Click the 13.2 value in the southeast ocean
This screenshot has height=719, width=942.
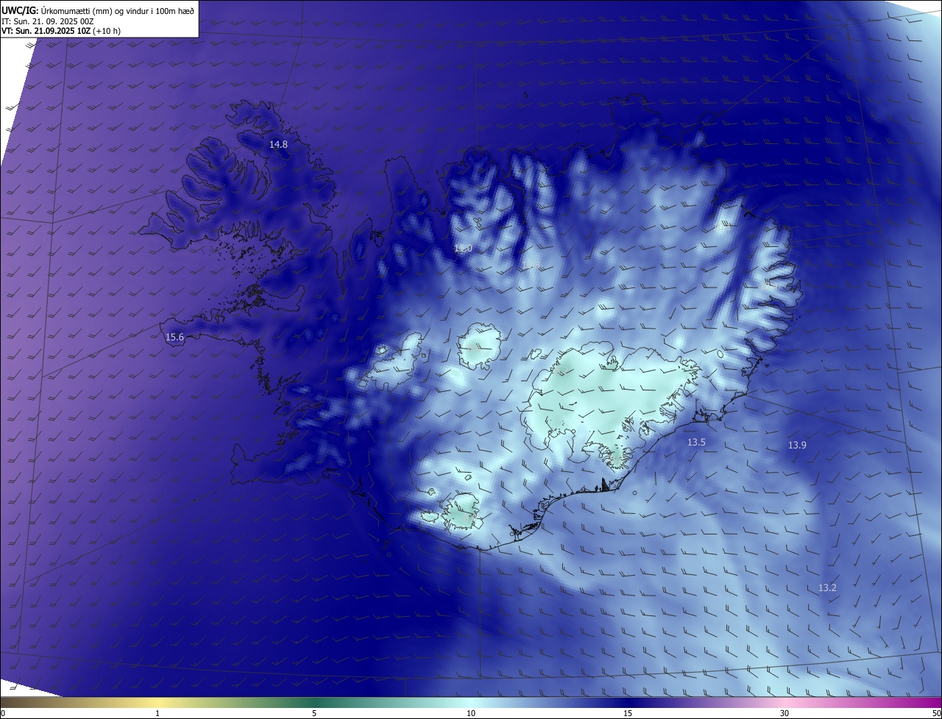827,588
